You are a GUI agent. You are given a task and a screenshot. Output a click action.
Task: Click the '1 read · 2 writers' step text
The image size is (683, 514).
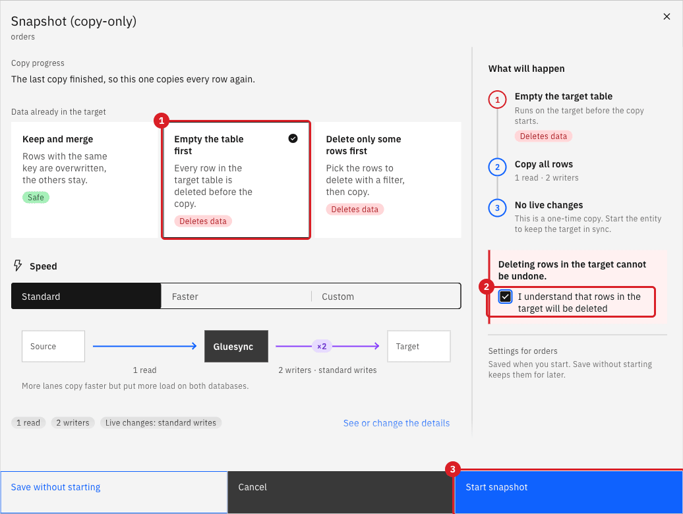click(547, 177)
